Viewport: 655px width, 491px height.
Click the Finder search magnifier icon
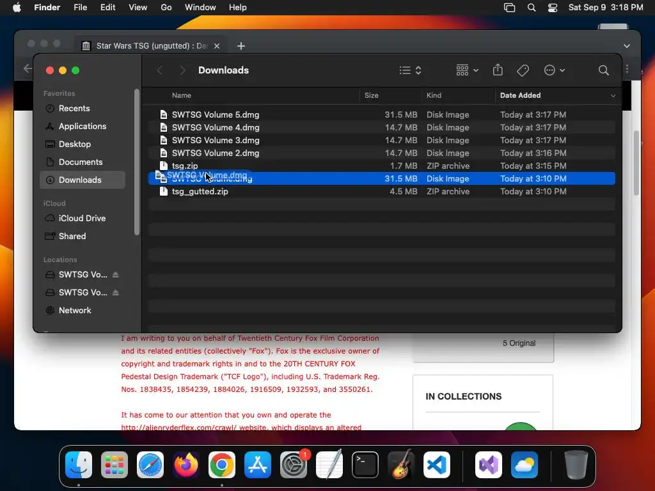coord(603,70)
